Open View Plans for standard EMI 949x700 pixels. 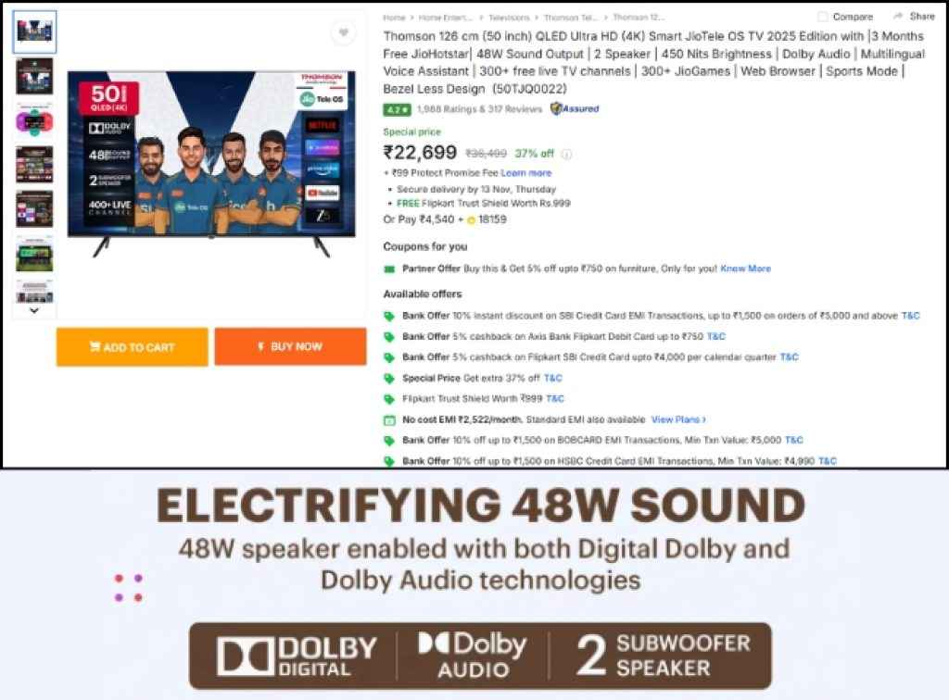point(677,419)
